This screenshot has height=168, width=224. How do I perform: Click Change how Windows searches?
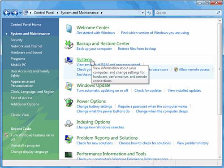[x=100, y=127]
